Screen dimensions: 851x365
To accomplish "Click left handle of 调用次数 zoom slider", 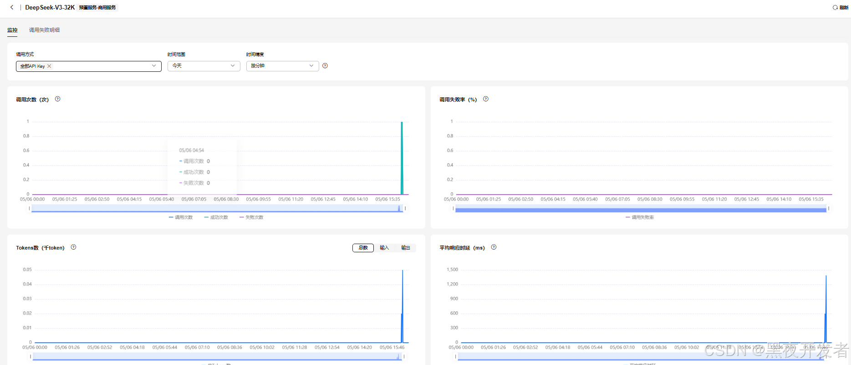I will click(x=30, y=208).
